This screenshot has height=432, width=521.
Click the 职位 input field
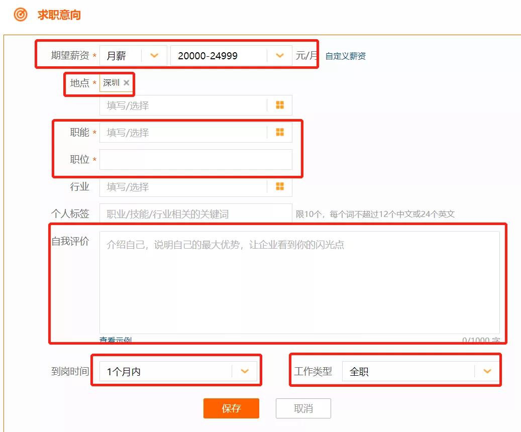[x=196, y=160]
